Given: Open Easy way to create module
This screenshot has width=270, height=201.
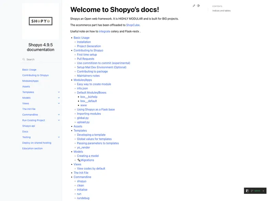Looking at the screenshot, I should 94,84.
